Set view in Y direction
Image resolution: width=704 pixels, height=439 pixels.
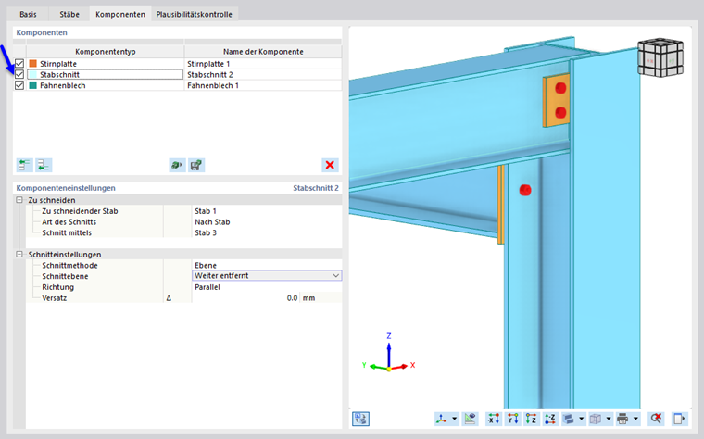click(513, 419)
